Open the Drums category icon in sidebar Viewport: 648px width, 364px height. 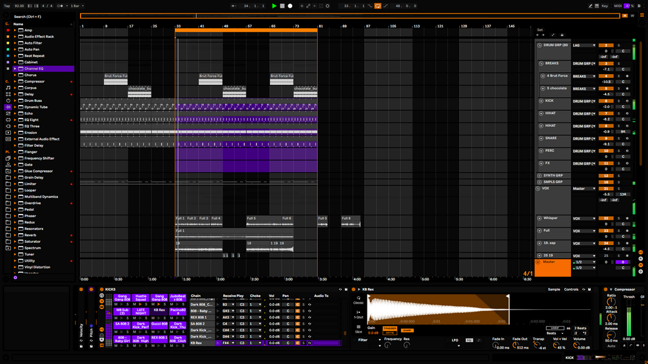coord(8,94)
